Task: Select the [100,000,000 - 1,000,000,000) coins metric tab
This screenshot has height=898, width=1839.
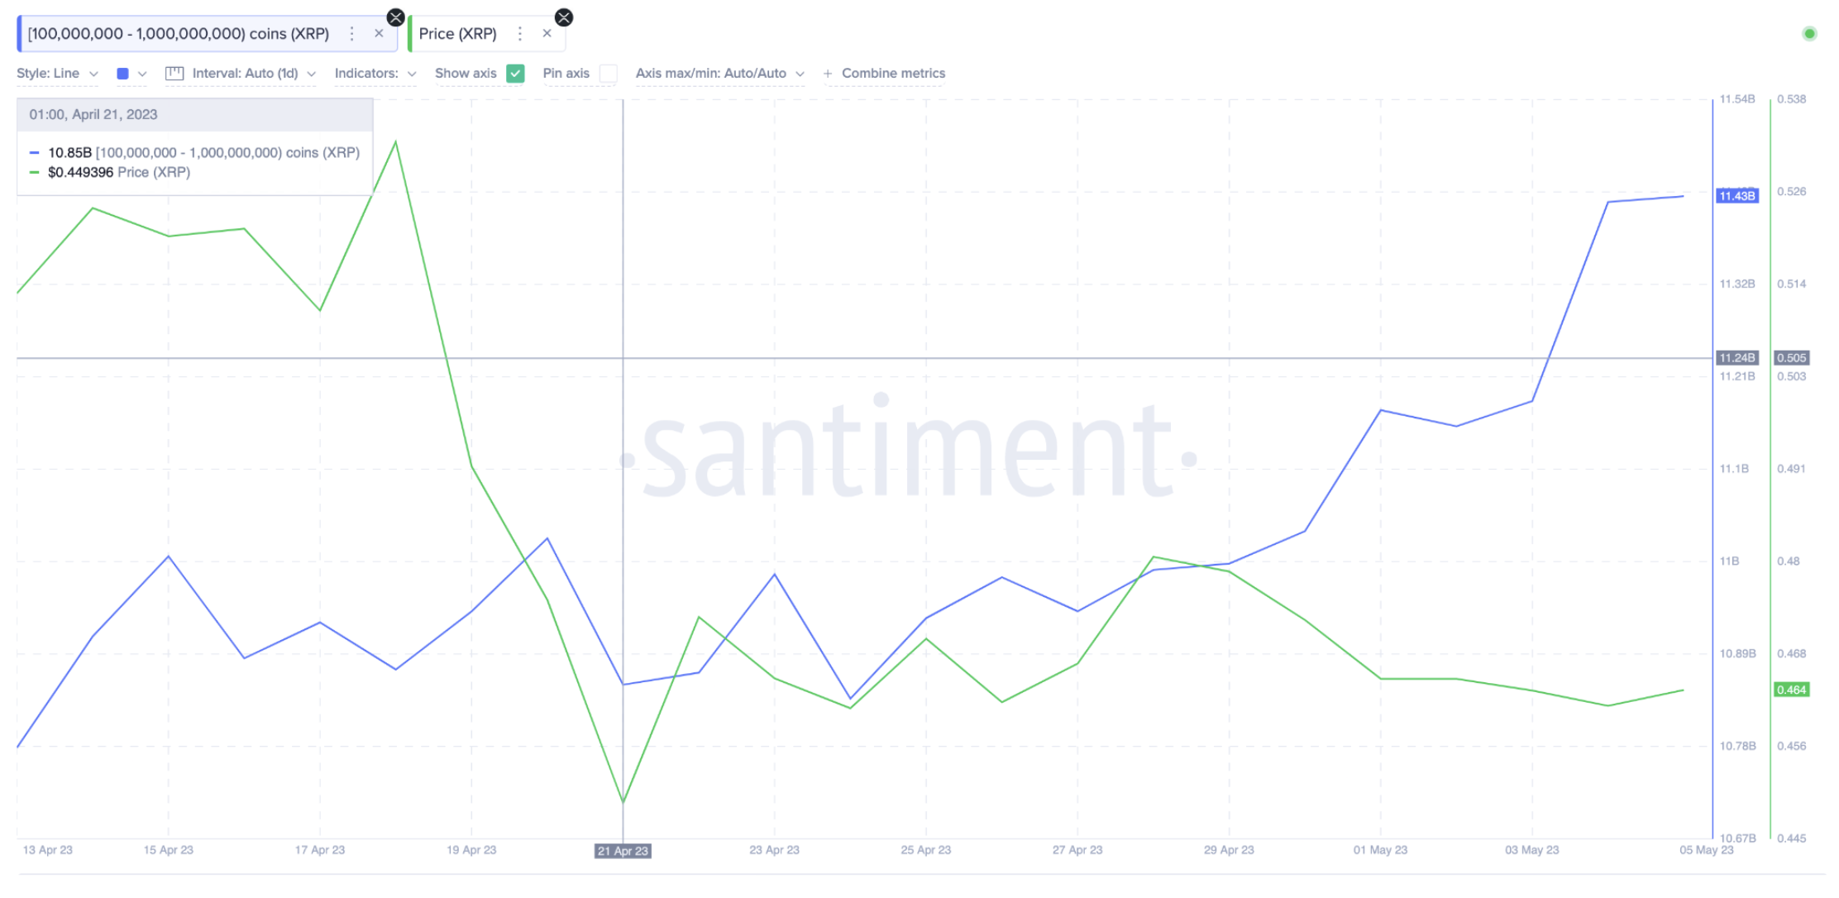Action: pyautogui.click(x=179, y=34)
